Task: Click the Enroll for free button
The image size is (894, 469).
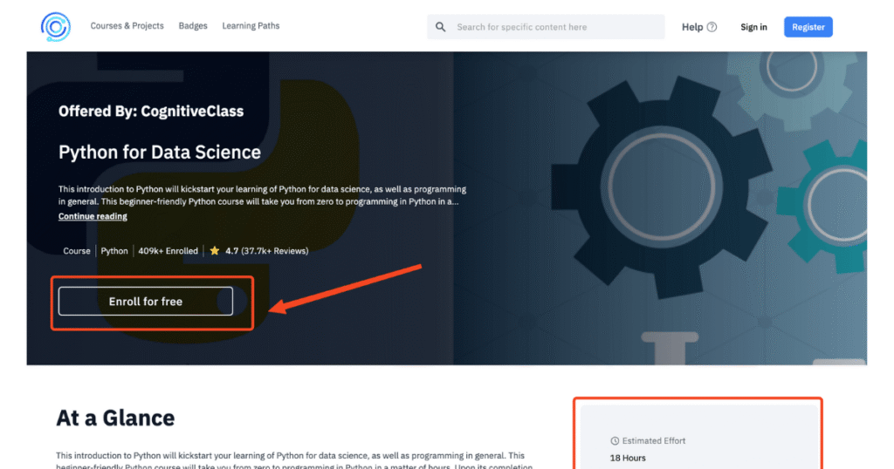Action: click(x=146, y=302)
